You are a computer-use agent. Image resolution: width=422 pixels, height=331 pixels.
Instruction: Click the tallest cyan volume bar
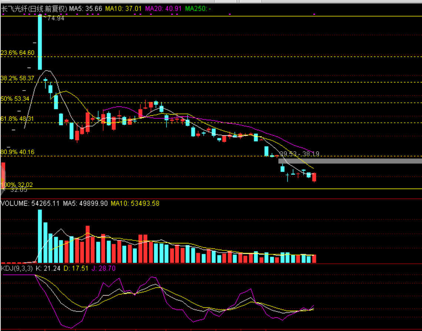(40, 236)
